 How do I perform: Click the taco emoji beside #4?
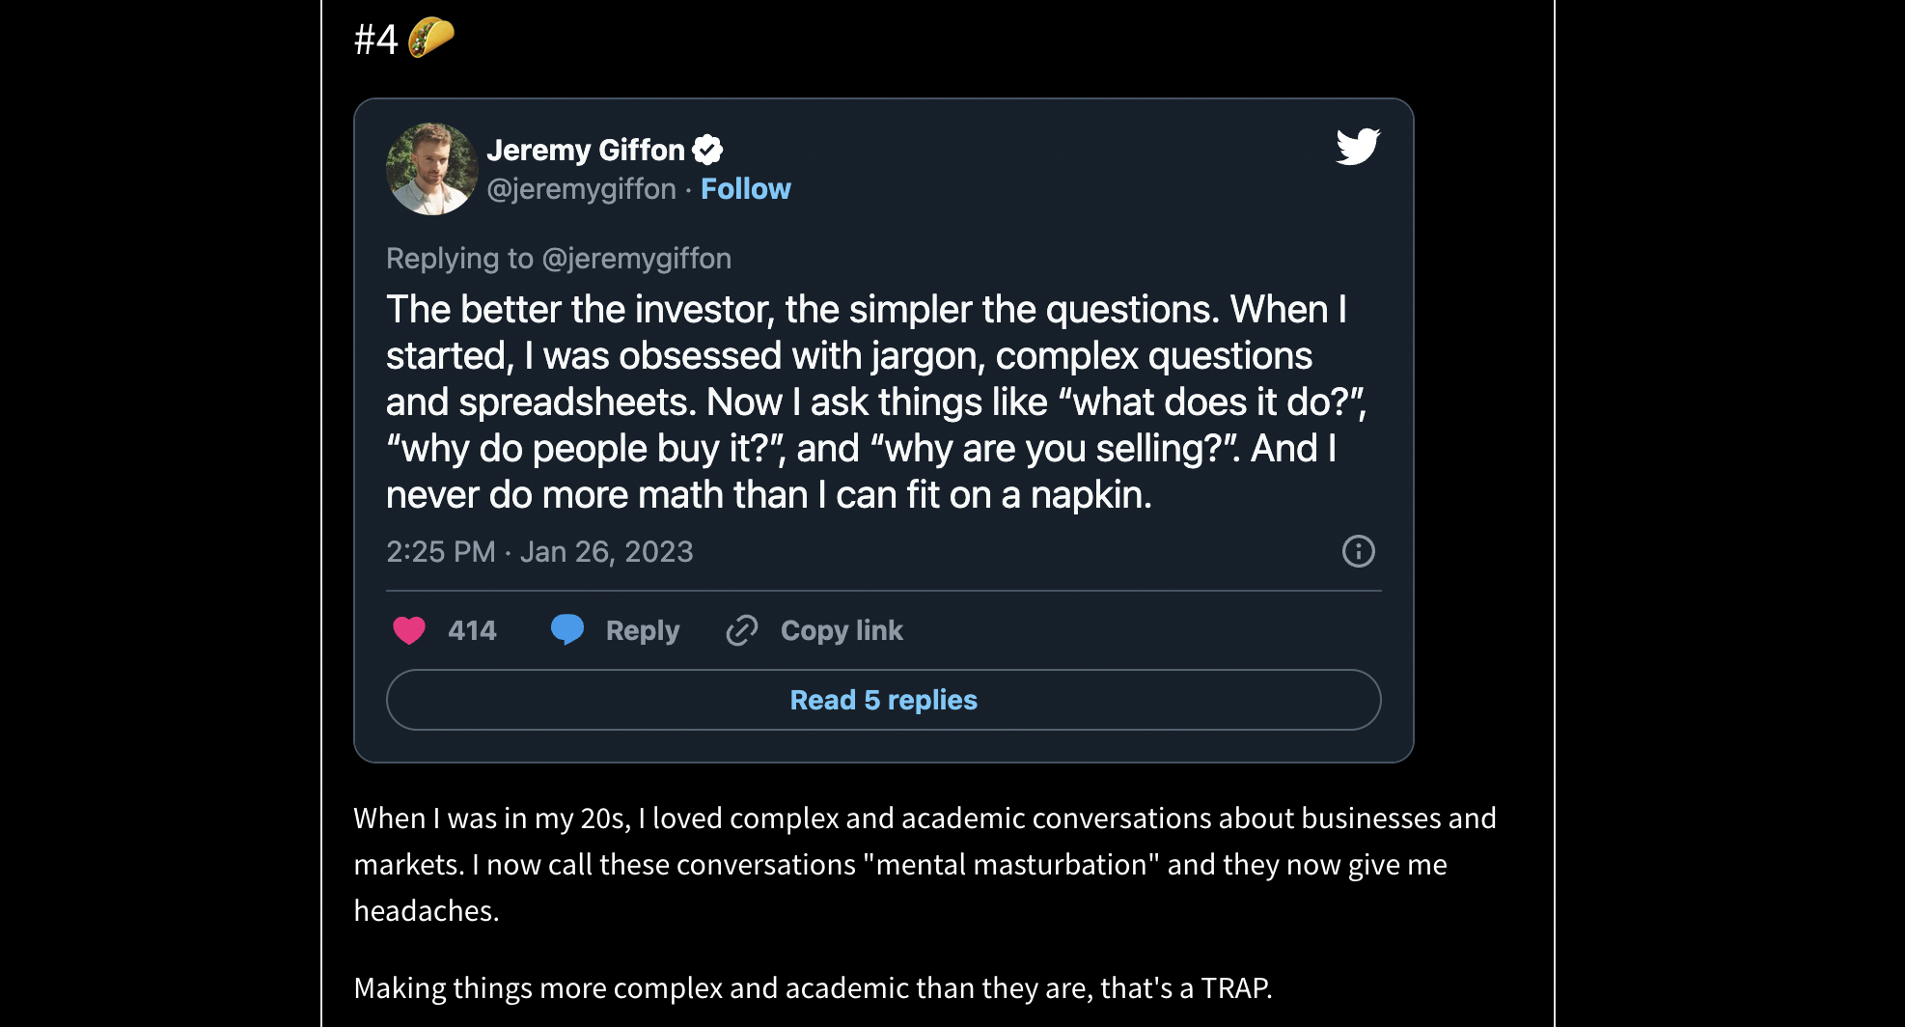point(430,39)
